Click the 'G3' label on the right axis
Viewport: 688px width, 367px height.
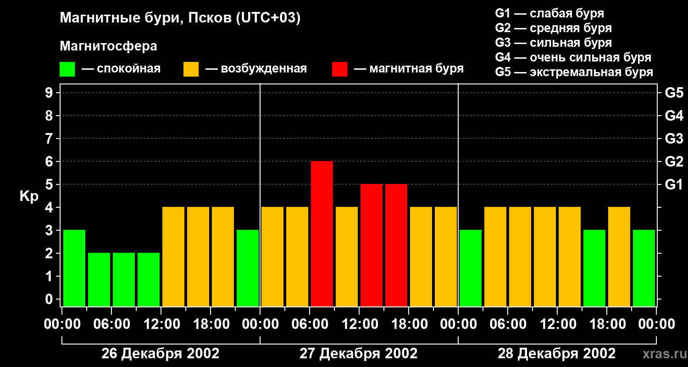[674, 139]
